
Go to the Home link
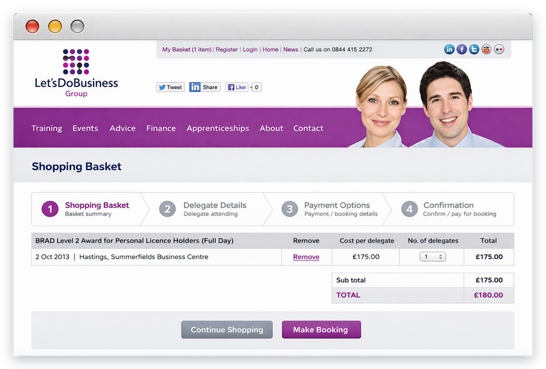270,49
